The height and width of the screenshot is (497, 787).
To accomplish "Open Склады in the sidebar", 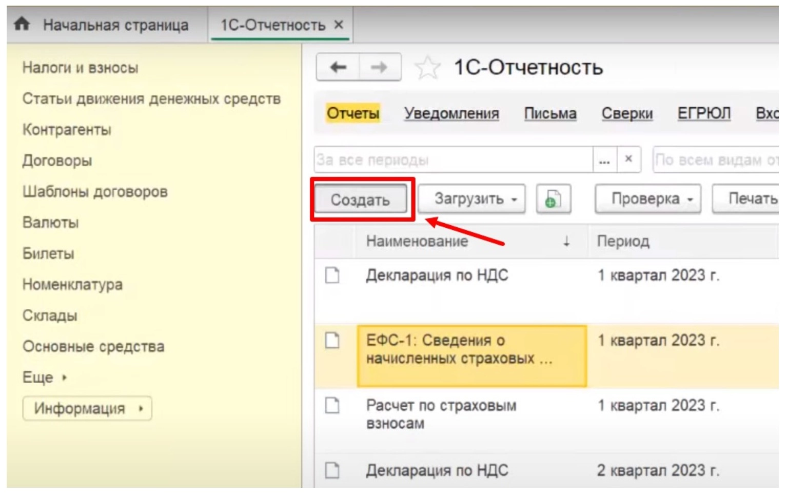I will tap(50, 315).
